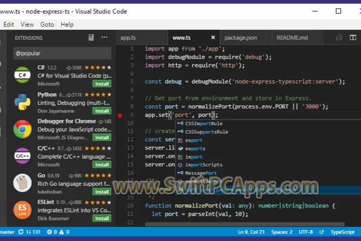The height and width of the screenshot is (241, 361).
Task: Open the View menu
Action: (27, 25)
